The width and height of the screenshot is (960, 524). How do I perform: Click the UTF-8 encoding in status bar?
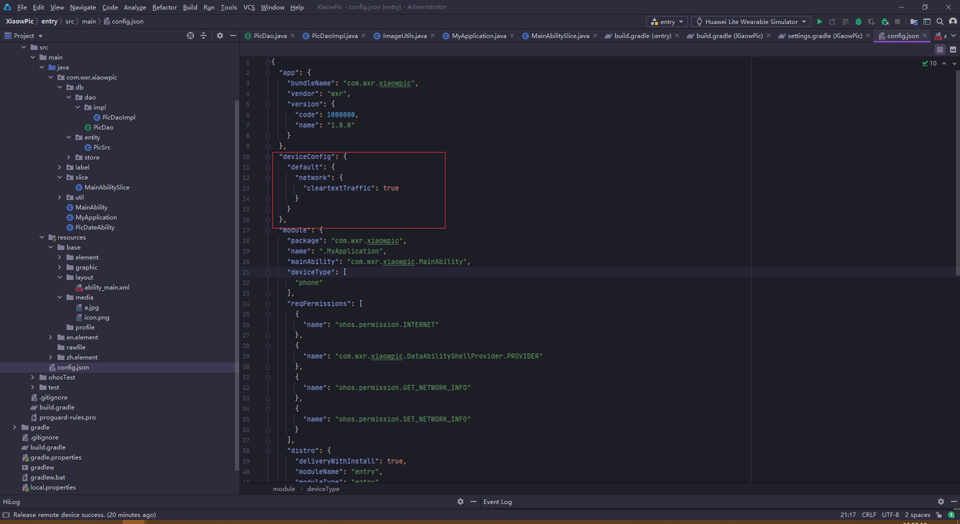890,515
